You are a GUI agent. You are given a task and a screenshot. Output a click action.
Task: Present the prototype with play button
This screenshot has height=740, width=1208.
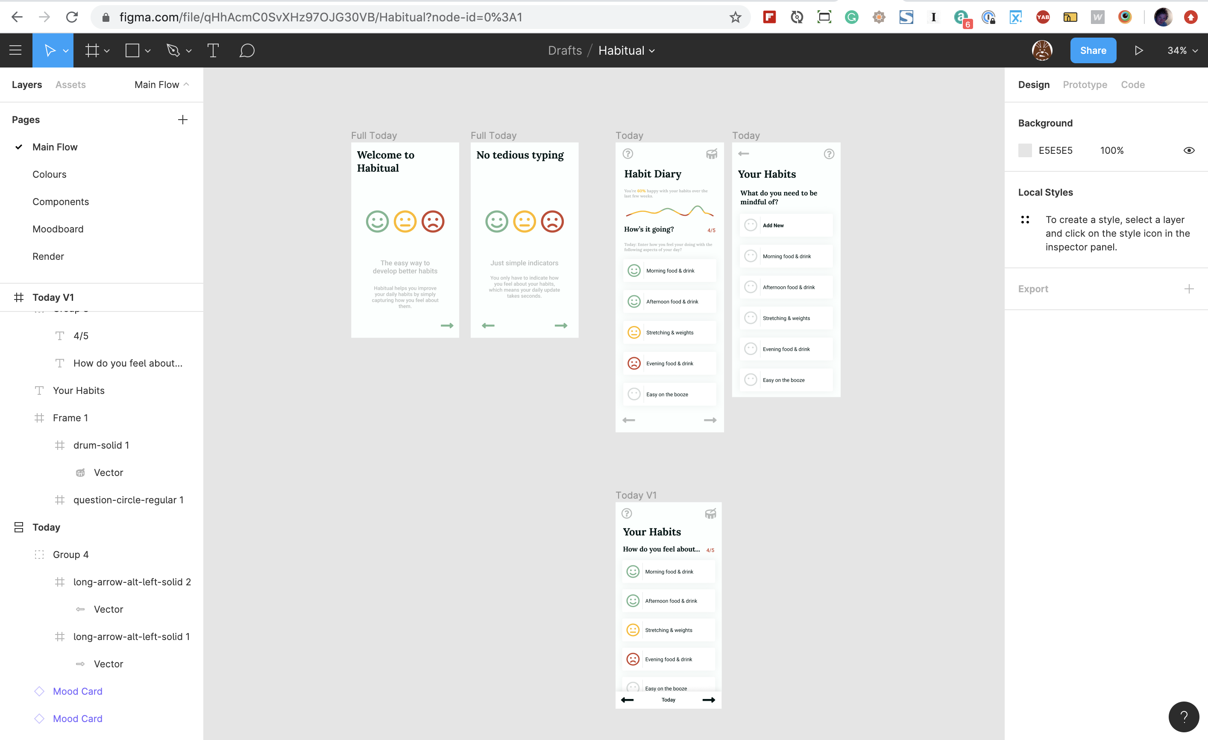(1138, 50)
